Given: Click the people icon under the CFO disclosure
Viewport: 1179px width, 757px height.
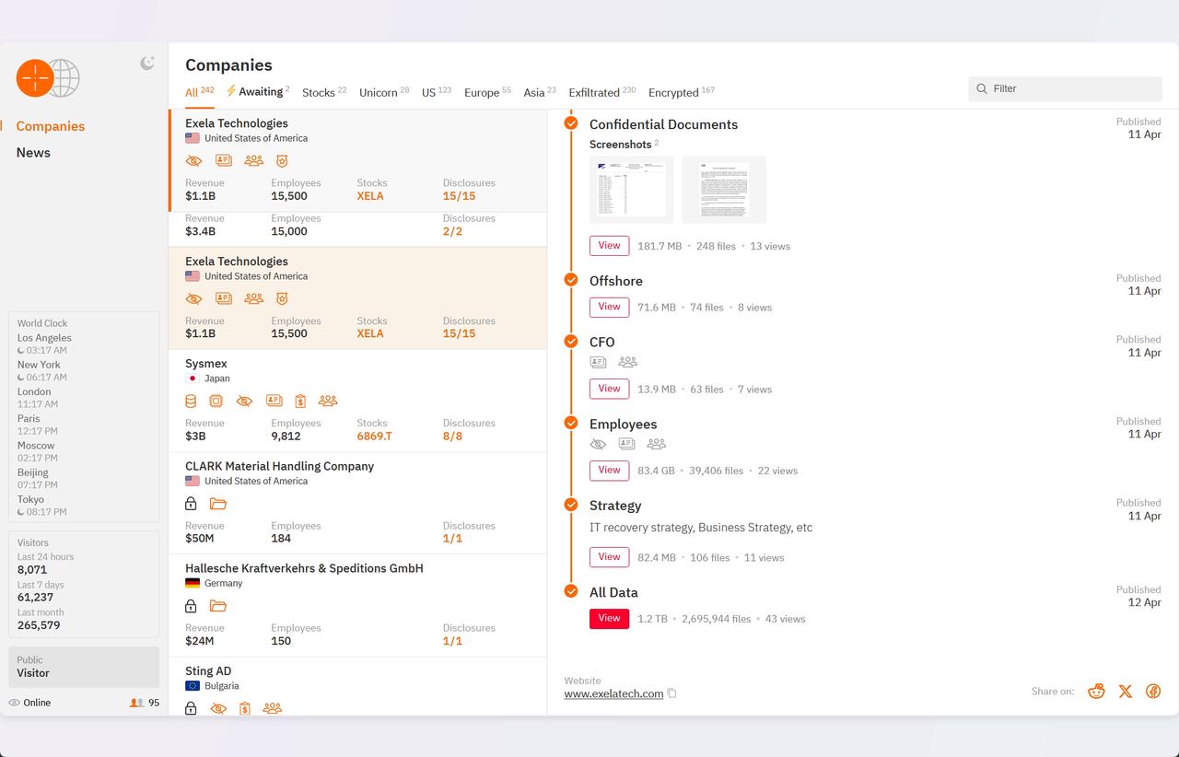Looking at the screenshot, I should (627, 362).
